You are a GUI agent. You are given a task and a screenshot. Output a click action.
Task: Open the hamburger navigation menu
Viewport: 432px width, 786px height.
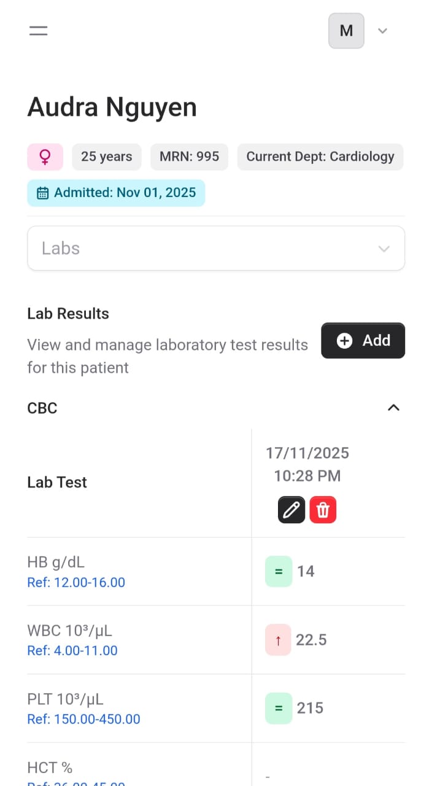pos(38,31)
